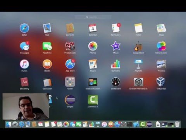186x140 pixels.
Task: Launch iBooks from the Launchpad grid
Action: coord(47,64)
